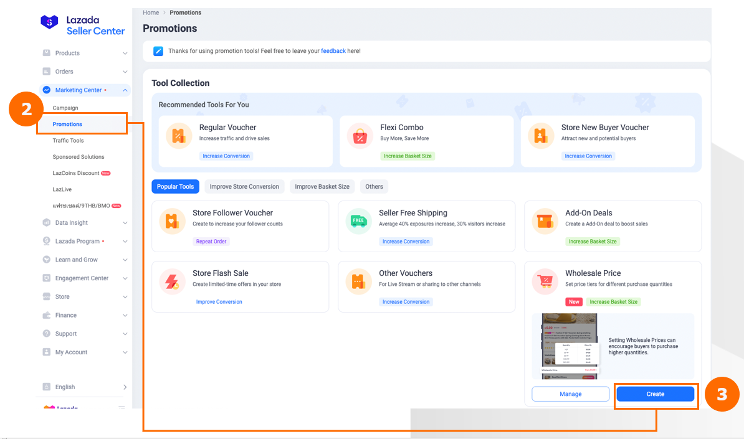Image resolution: width=744 pixels, height=439 pixels.
Task: Click the Manage button for Wholesale Price
Action: pyautogui.click(x=570, y=394)
